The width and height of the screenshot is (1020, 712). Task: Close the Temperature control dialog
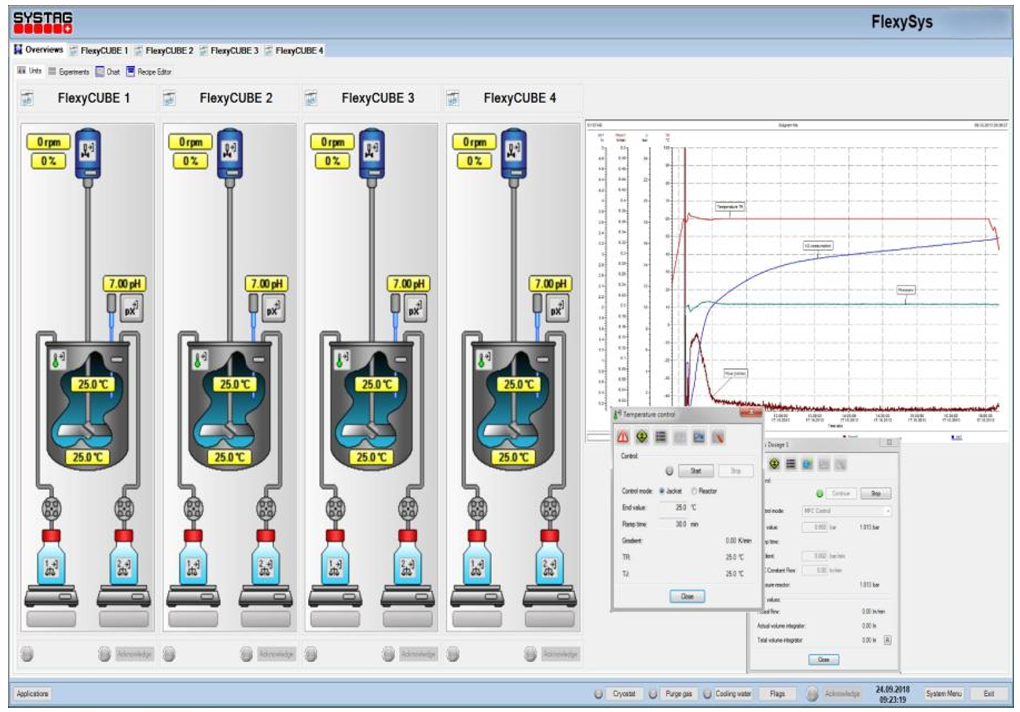(687, 596)
